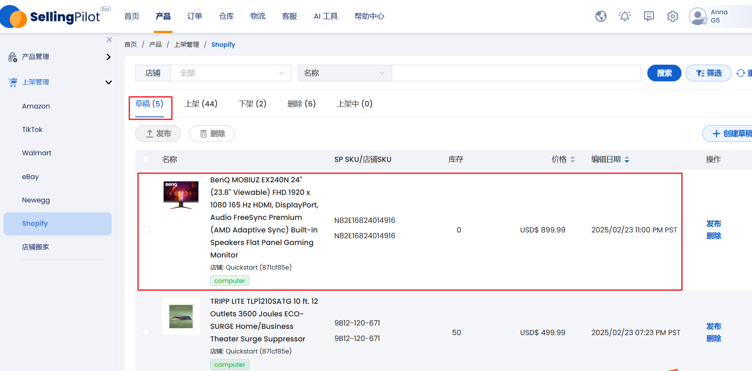Image resolution: width=752 pixels, height=371 pixels.
Task: Open the BenQ monitor thumbnail
Action: pos(181,194)
